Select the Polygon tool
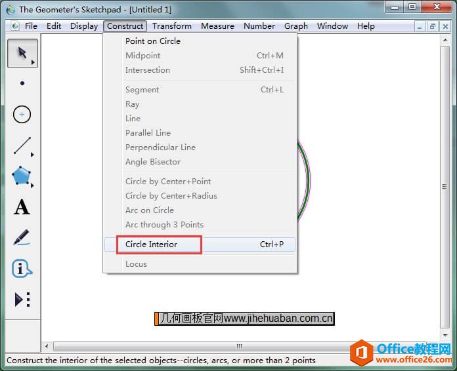Viewport: 457px width, 371px height. pos(21,176)
